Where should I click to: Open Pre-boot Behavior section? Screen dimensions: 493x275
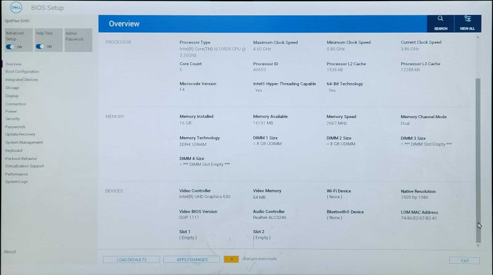[21, 159]
